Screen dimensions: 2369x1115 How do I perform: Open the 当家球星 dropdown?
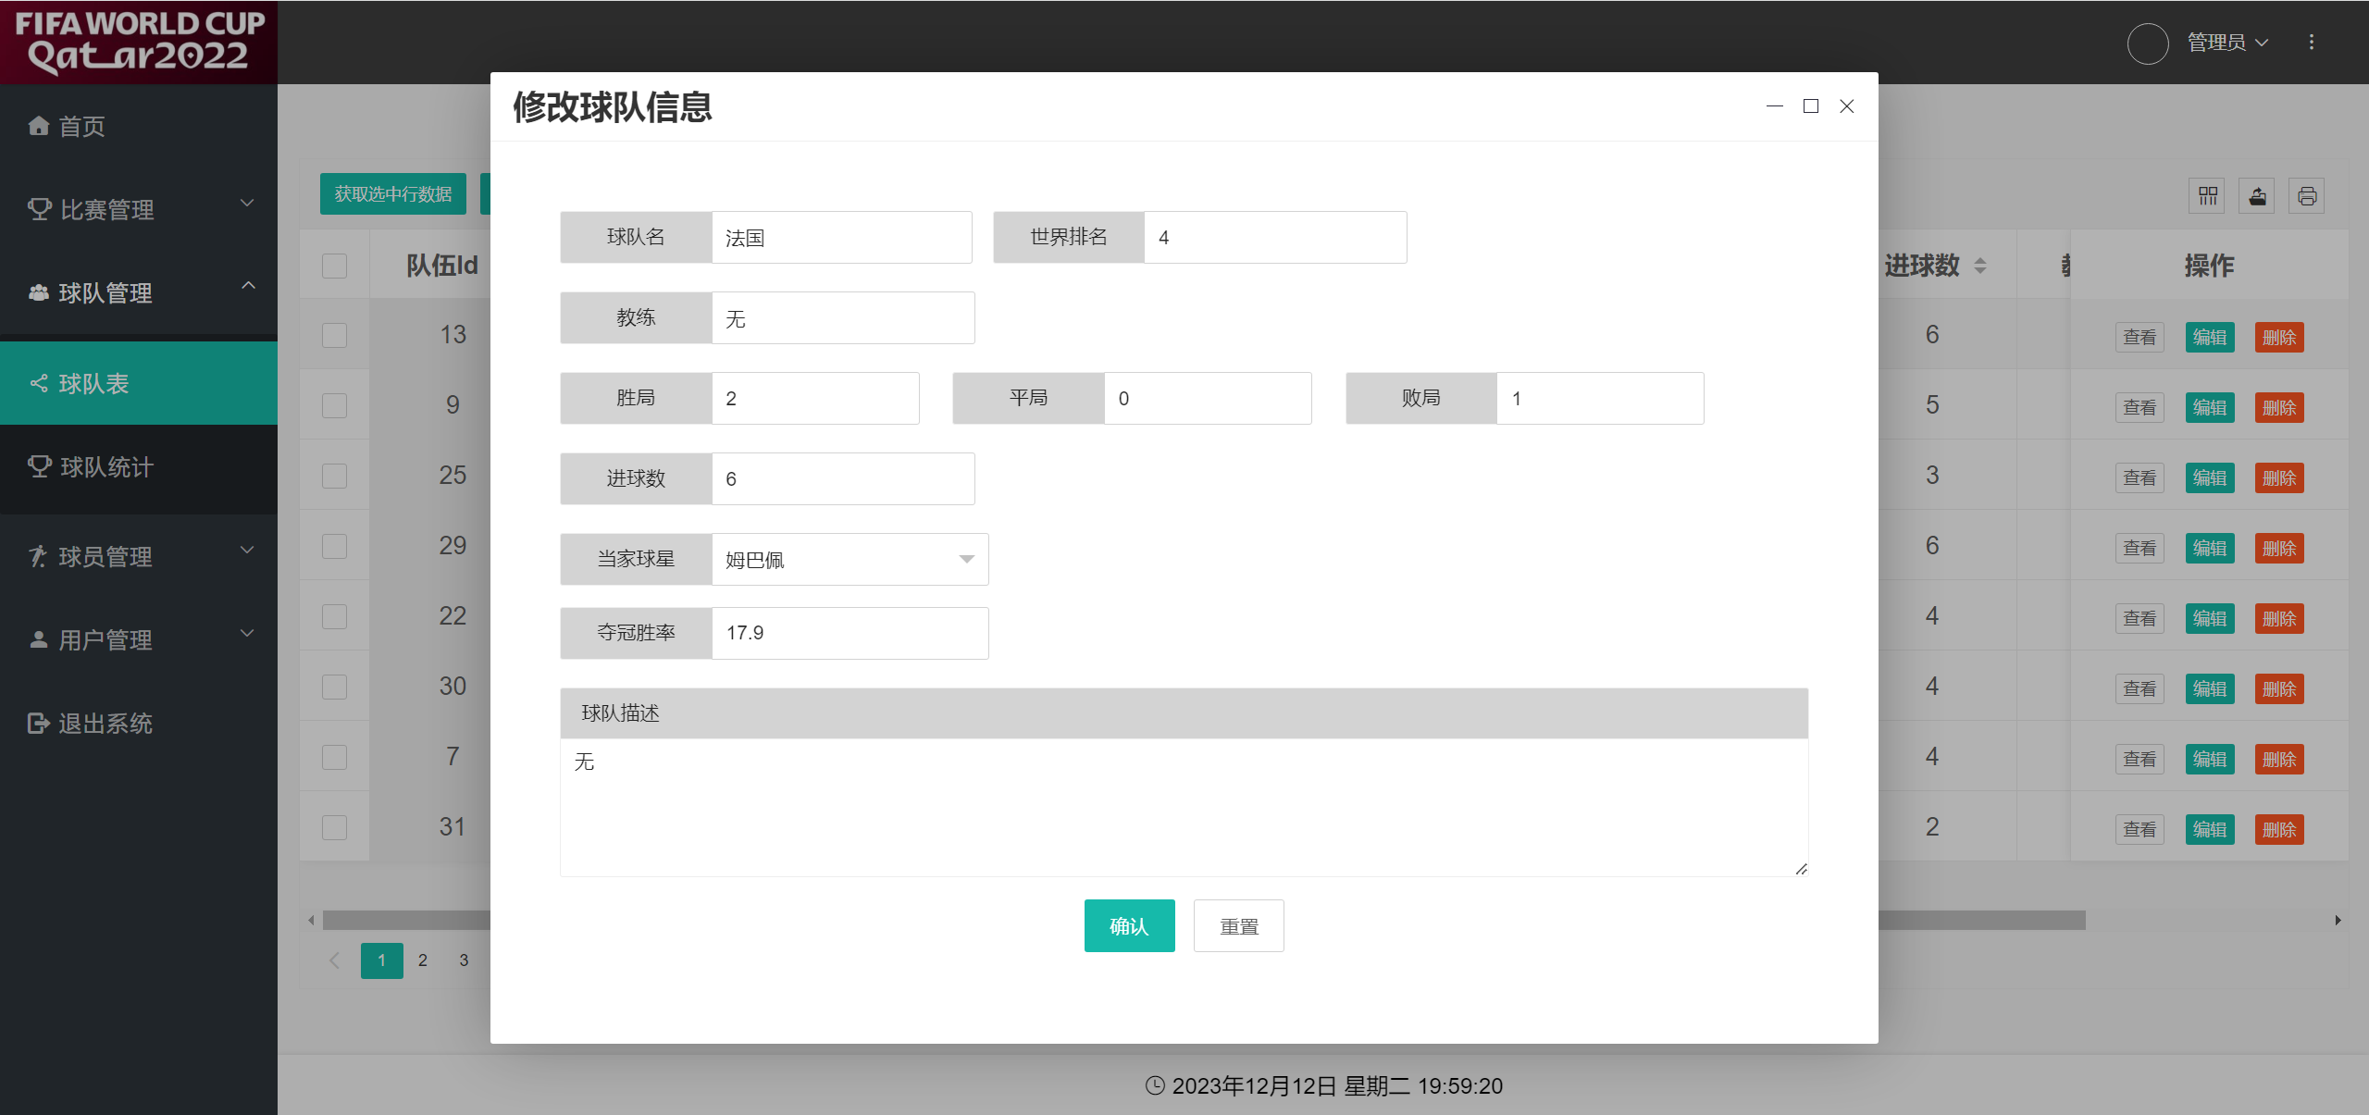coord(850,560)
